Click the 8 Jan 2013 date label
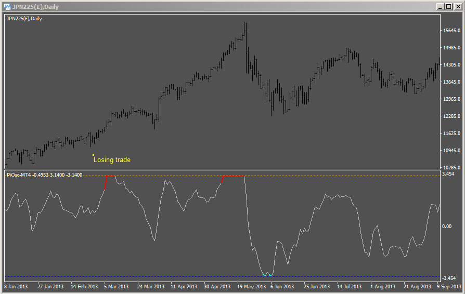 tap(16, 287)
